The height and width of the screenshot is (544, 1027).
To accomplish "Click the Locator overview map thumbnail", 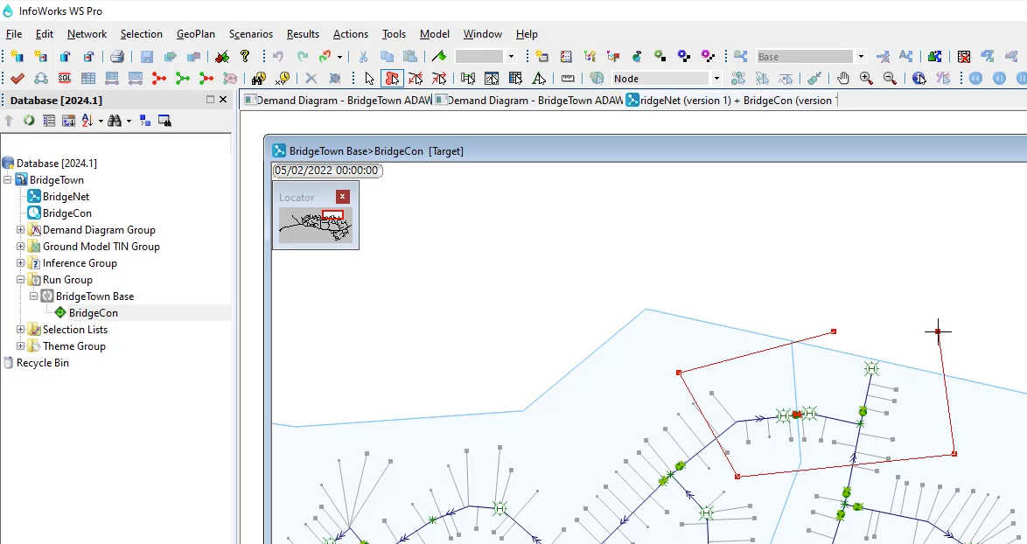I will (x=316, y=225).
